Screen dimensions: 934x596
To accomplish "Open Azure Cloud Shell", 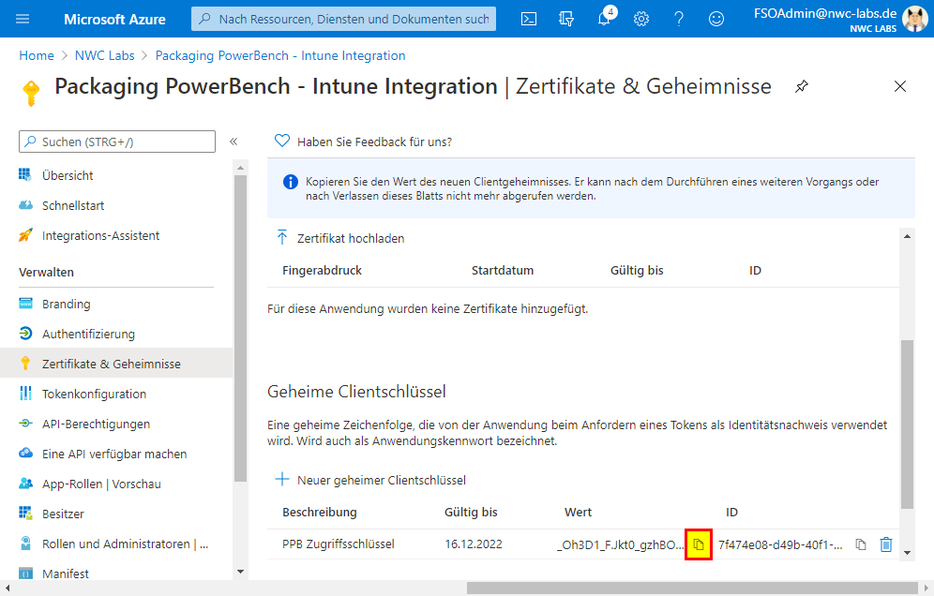I will point(529,19).
